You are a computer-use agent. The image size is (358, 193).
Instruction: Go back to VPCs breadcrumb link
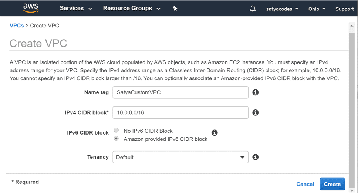(x=16, y=26)
